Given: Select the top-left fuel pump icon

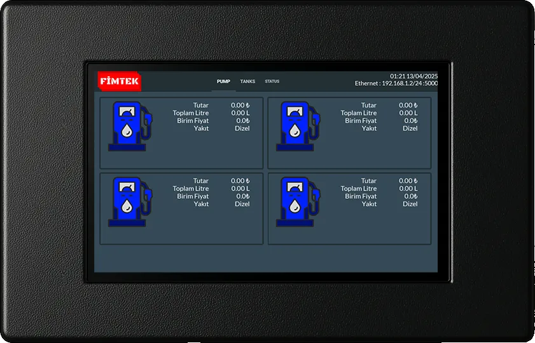Looking at the screenshot, I should 130,126.
